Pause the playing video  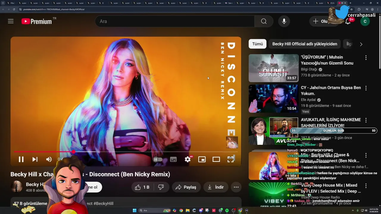tap(21, 159)
